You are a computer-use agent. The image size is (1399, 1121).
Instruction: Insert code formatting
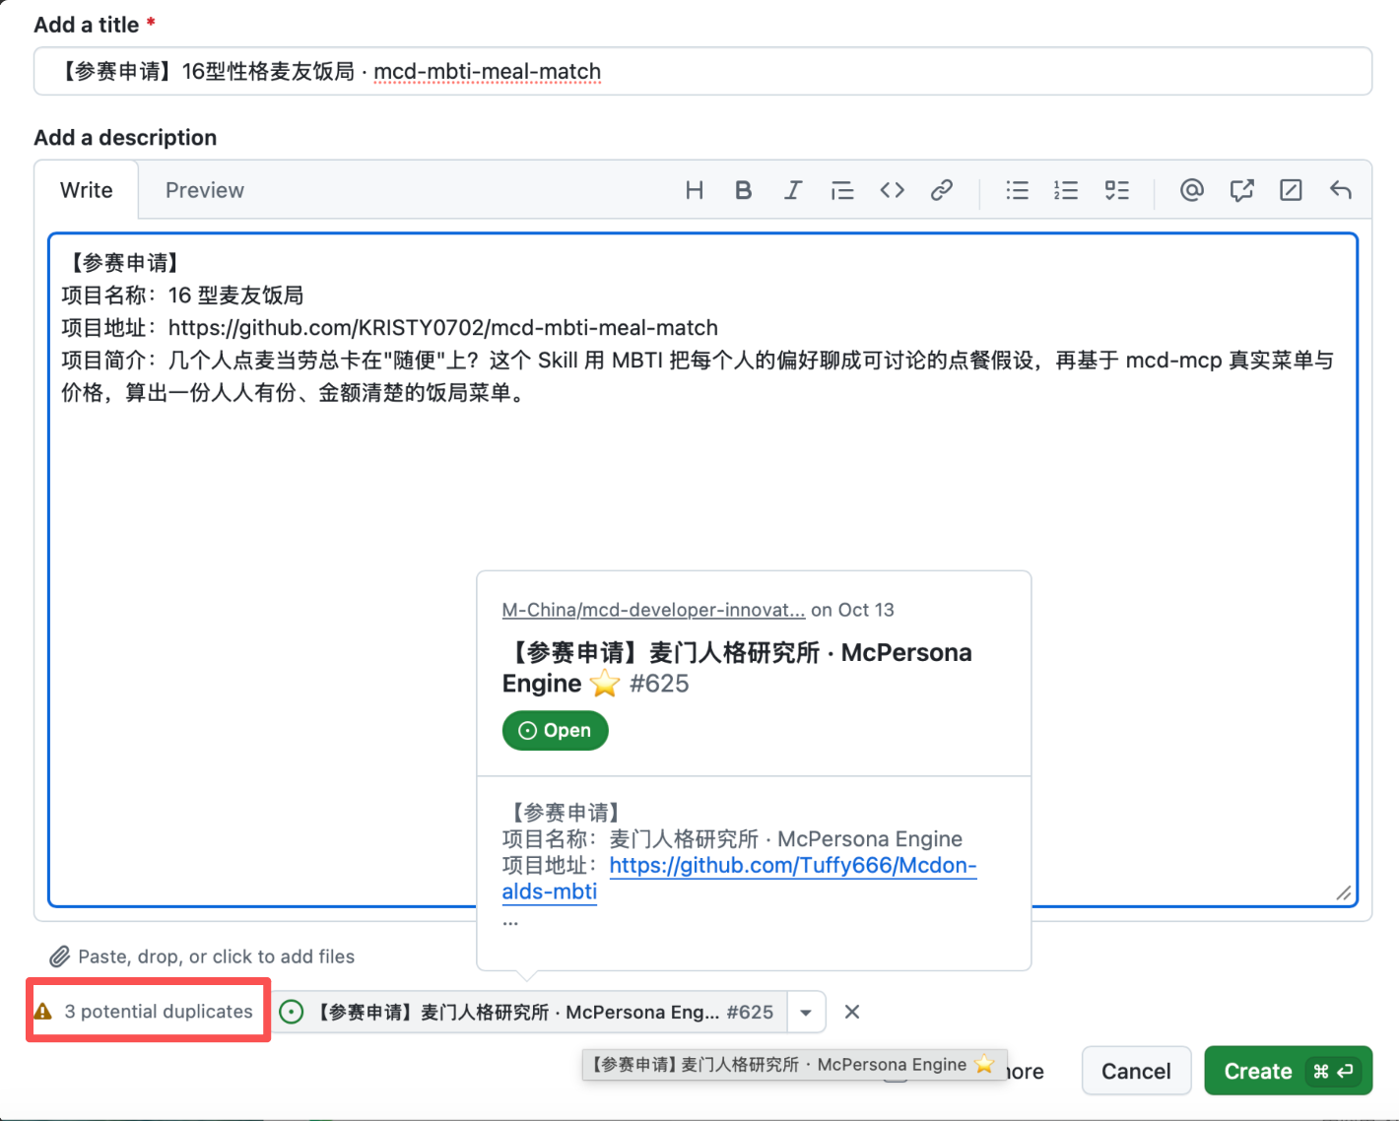893,190
